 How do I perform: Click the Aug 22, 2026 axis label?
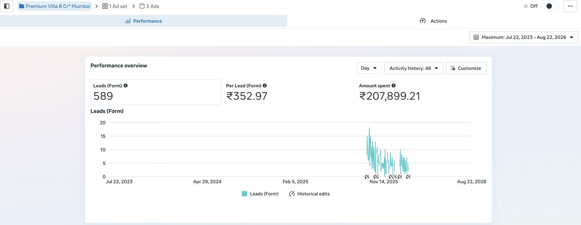(472, 182)
